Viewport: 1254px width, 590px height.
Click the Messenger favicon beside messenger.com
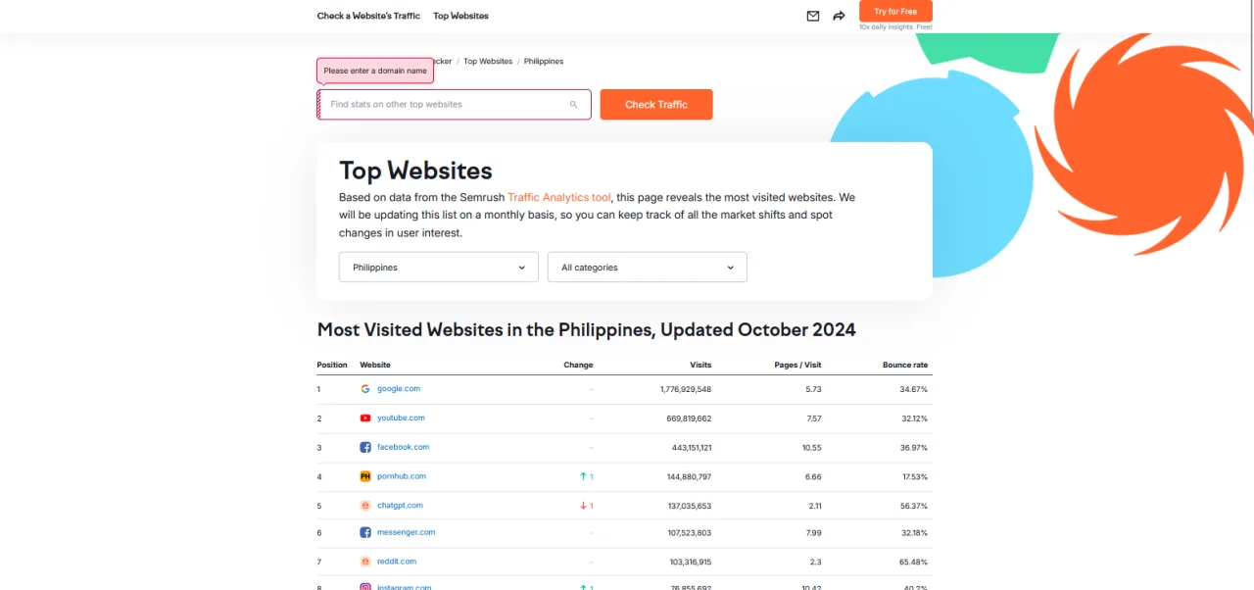(x=365, y=533)
